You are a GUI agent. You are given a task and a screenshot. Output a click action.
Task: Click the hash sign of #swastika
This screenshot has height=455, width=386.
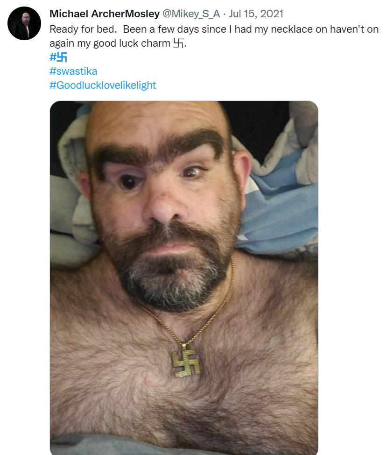[x=52, y=71]
